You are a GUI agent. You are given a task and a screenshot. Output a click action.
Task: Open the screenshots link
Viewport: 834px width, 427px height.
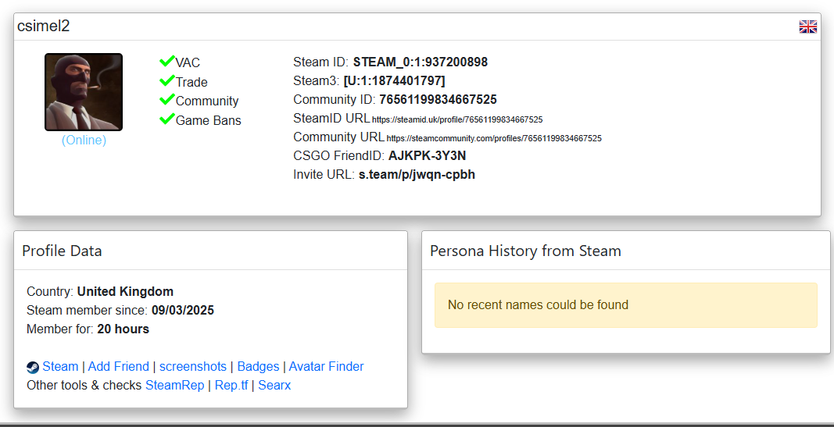[x=193, y=367]
